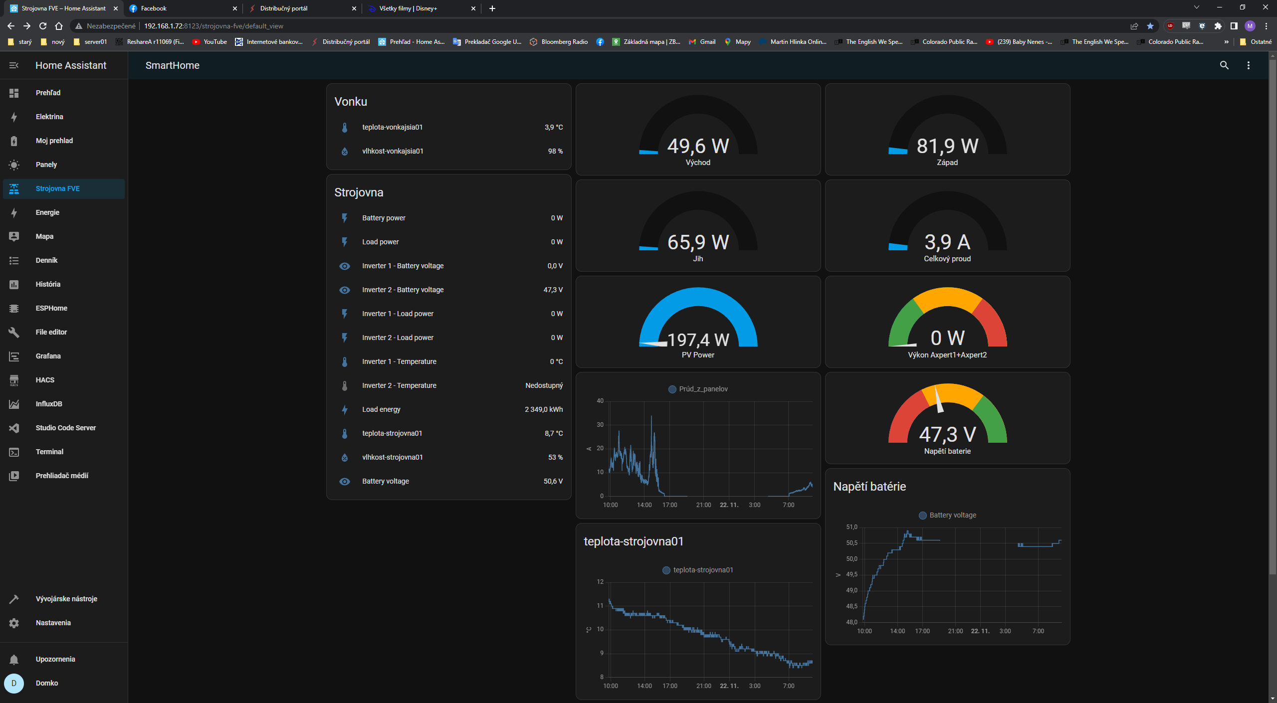Open Inverter 1 - Temperature row
Screen dimensions: 1277x703
point(448,361)
